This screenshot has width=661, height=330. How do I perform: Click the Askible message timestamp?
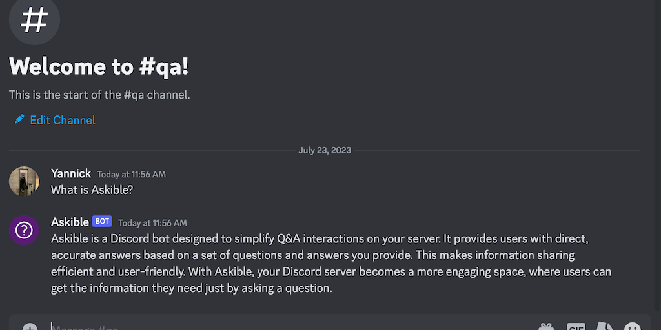coord(152,223)
